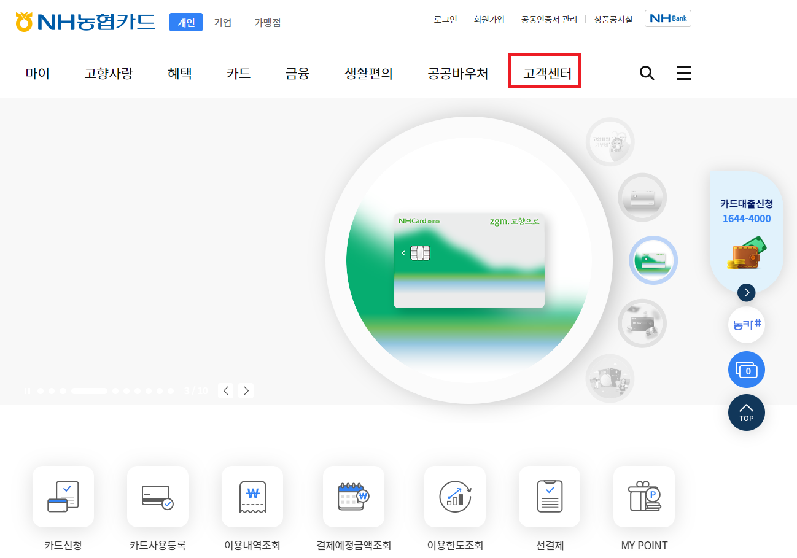Go to the previous banner slide
The width and height of the screenshot is (797, 558).
coord(226,390)
